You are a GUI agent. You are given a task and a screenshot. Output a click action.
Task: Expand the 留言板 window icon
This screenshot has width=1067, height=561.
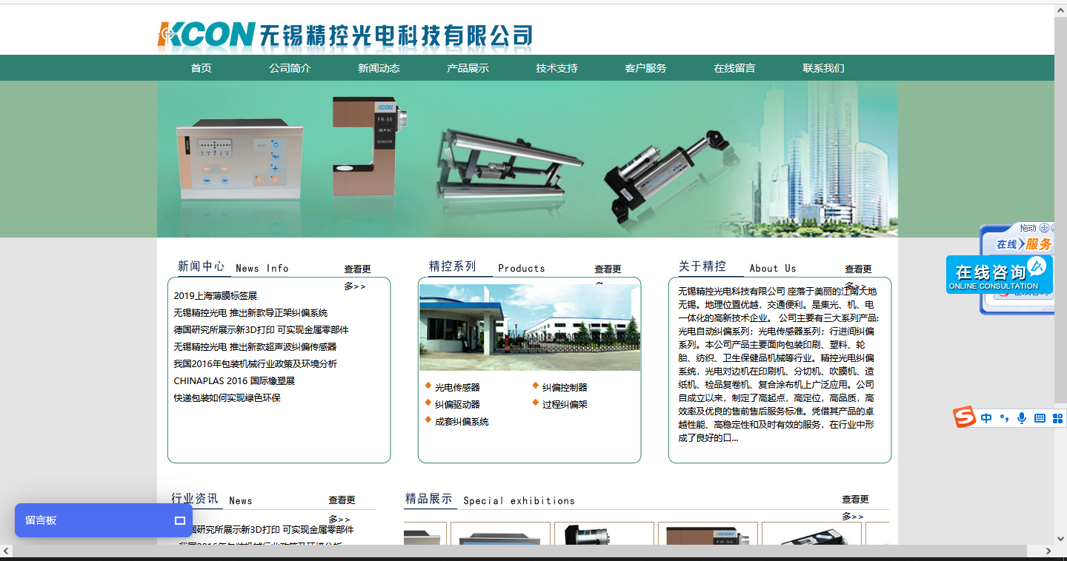pyautogui.click(x=179, y=520)
